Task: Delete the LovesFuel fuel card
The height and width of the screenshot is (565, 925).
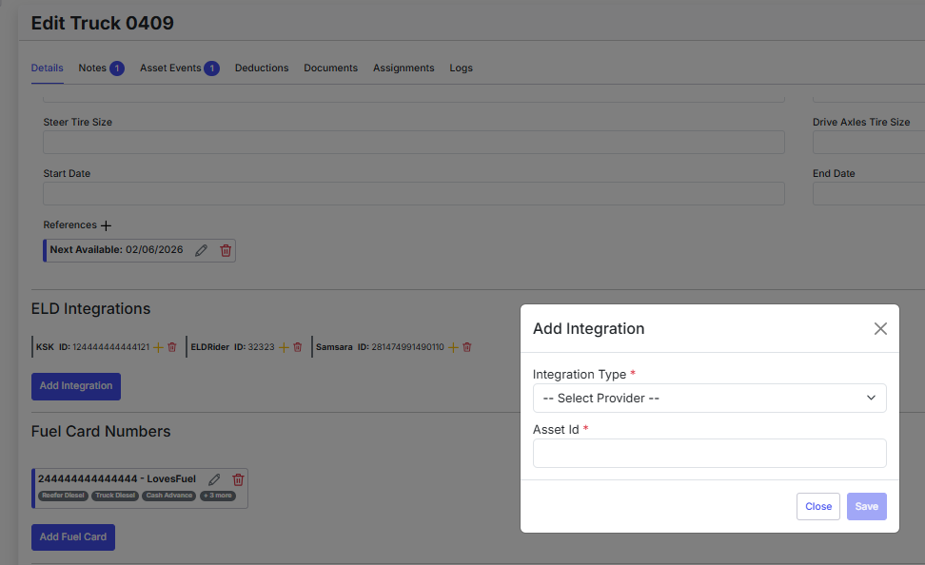Action: pyautogui.click(x=238, y=479)
